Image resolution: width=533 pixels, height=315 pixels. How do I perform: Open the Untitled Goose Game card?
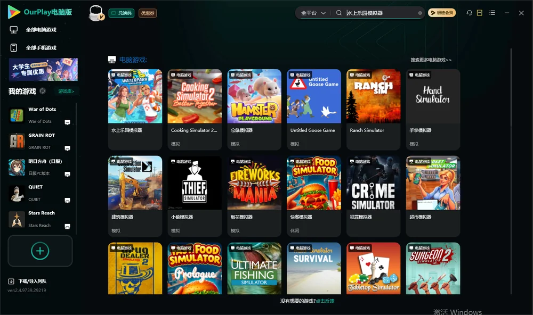coord(314,110)
